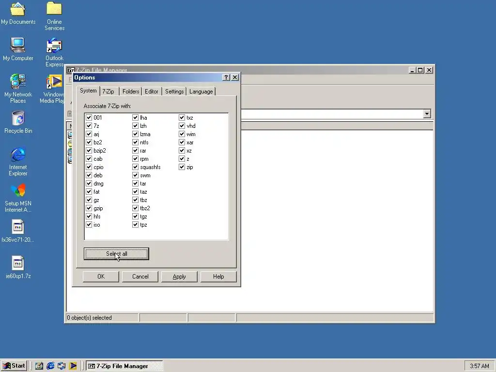Toggle the wim association checkbox
The image size is (496, 372).
182,134
